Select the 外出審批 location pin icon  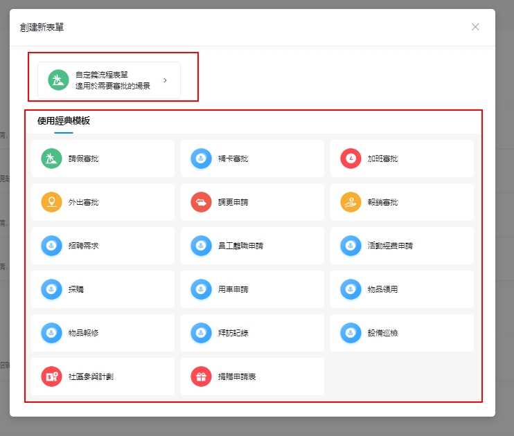tap(51, 202)
